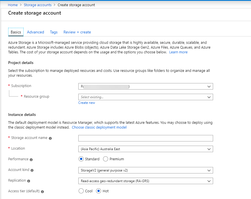Open the Replication dropdown
The height and width of the screenshot is (199, 251).
coord(145,181)
